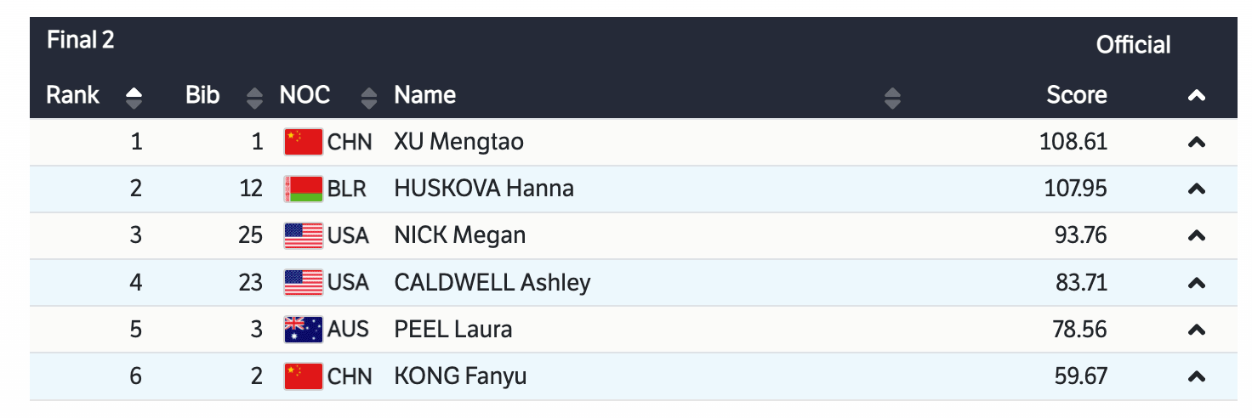Expand HUSKOVA Hanna's score details
The image size is (1252, 418).
(1196, 189)
